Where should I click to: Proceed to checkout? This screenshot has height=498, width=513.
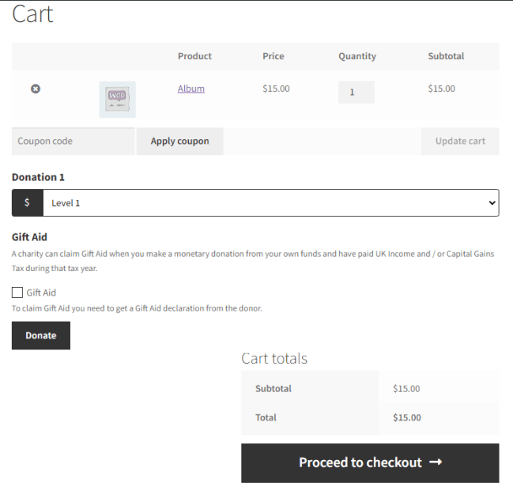[x=370, y=463]
